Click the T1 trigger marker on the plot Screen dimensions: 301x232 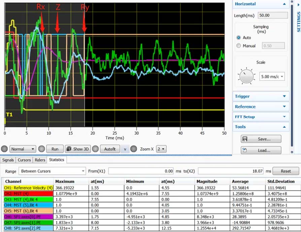9,115
